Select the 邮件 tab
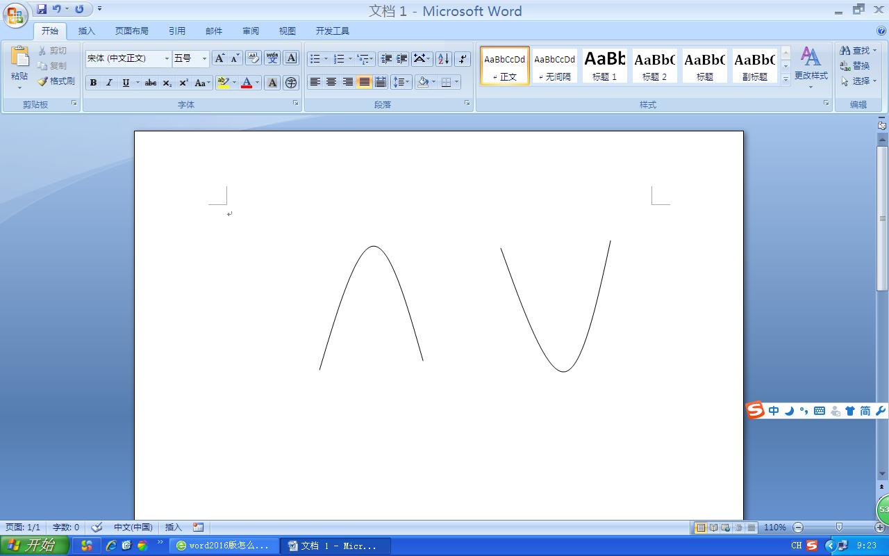 coord(214,31)
